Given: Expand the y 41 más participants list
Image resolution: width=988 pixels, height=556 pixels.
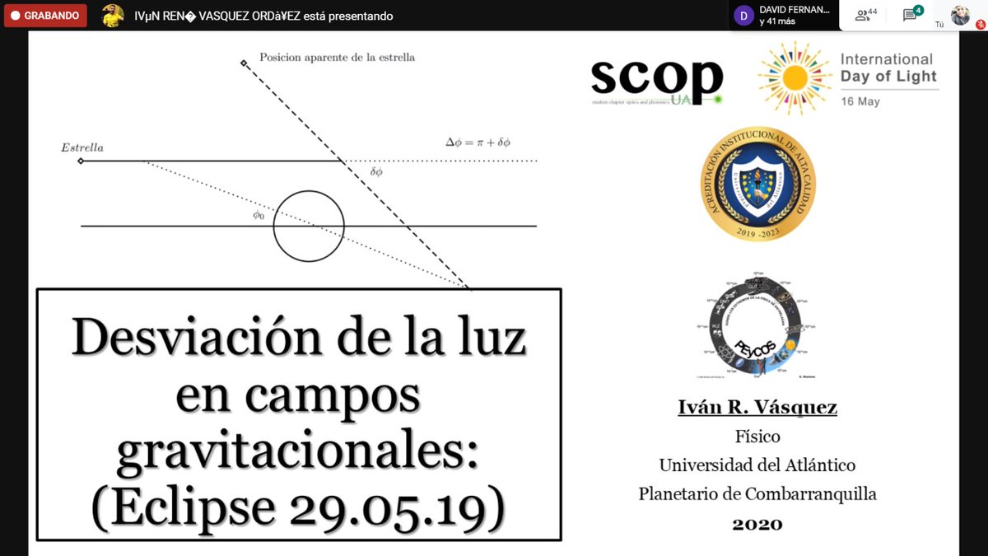Looking at the screenshot, I should 778,21.
